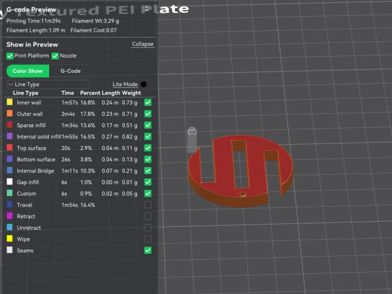The height and width of the screenshot is (294, 392).
Task: Click the magenta Retract swatch
Action: click(10, 216)
